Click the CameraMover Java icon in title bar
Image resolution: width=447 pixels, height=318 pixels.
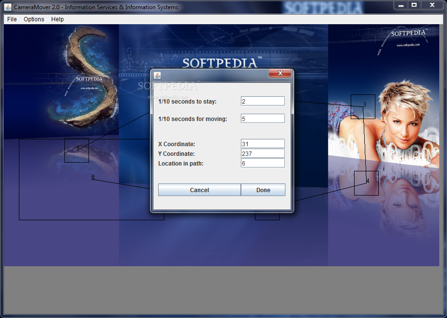pyautogui.click(x=8, y=7)
